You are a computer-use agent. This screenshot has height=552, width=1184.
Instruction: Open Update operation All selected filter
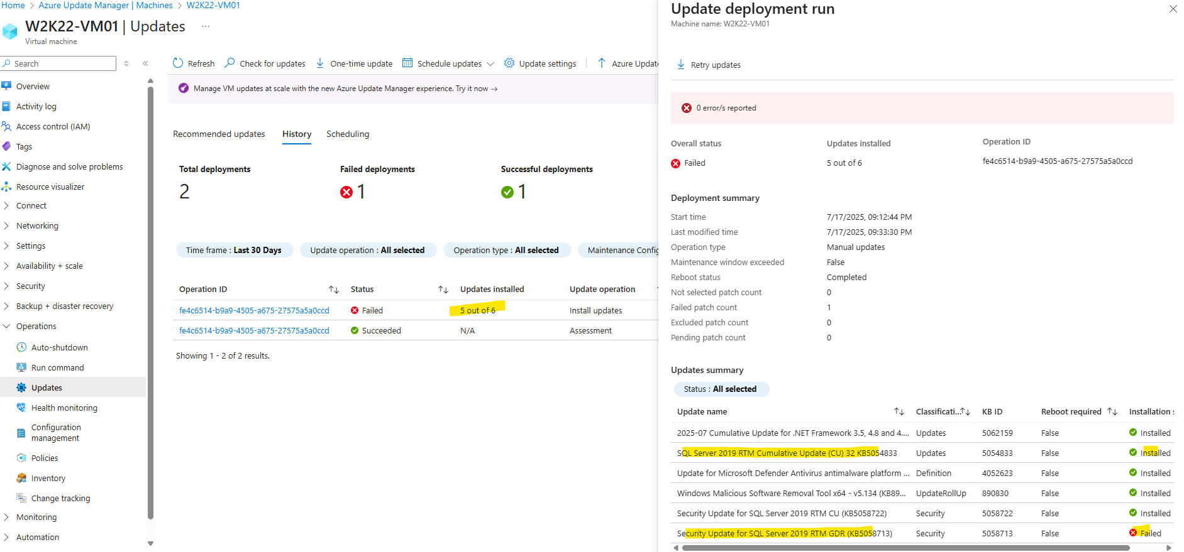pyautogui.click(x=367, y=250)
